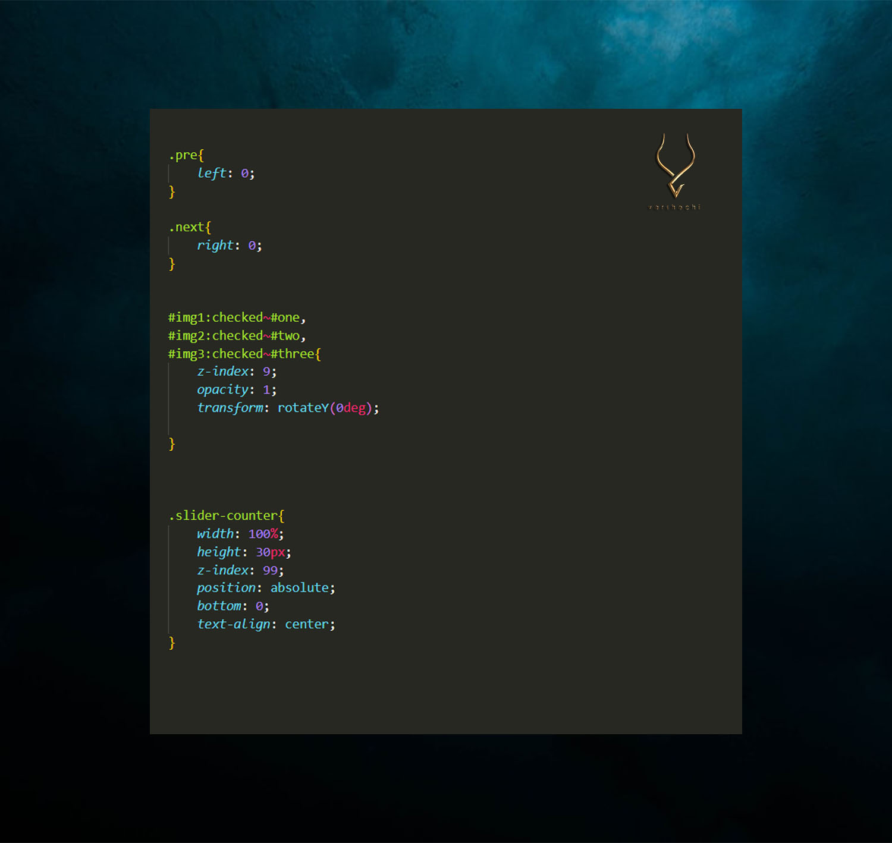Click the rotateY(0deg) transform value
The height and width of the screenshot is (843, 892).
click(x=325, y=408)
